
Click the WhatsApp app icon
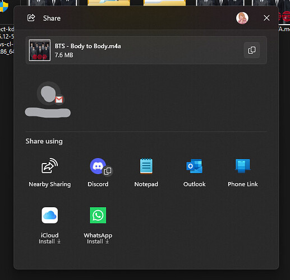pos(98,215)
